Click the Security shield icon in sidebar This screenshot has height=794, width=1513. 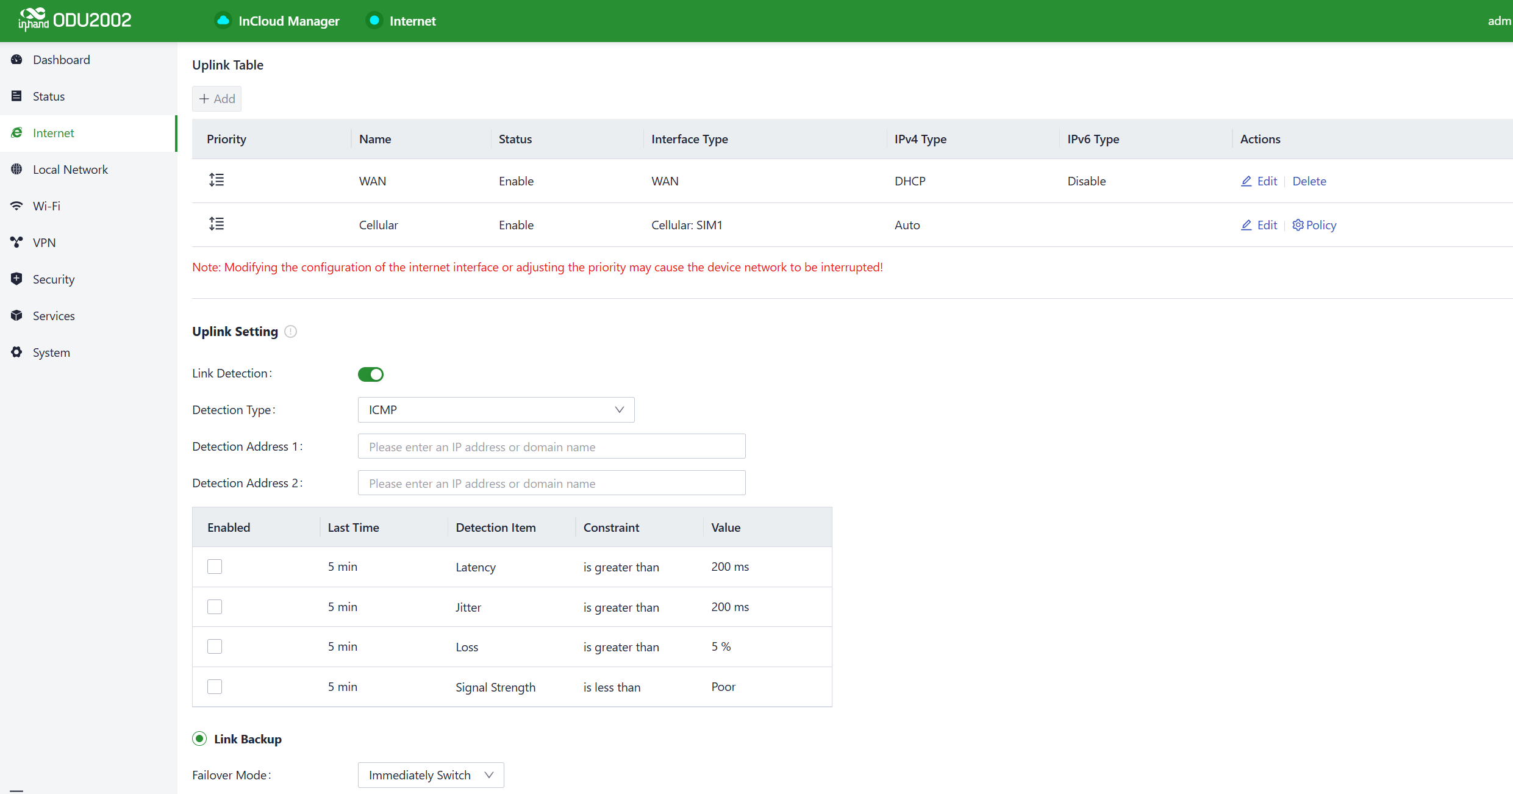point(16,279)
